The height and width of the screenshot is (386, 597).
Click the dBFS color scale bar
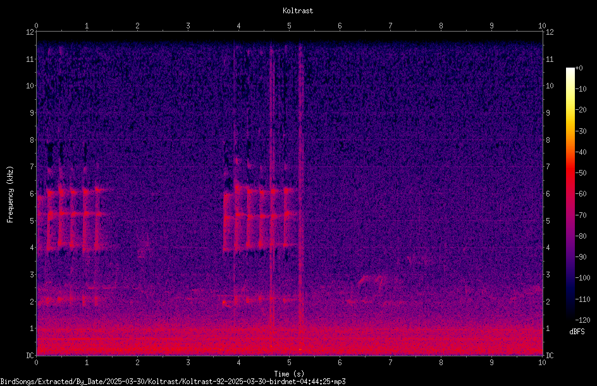pos(570,194)
